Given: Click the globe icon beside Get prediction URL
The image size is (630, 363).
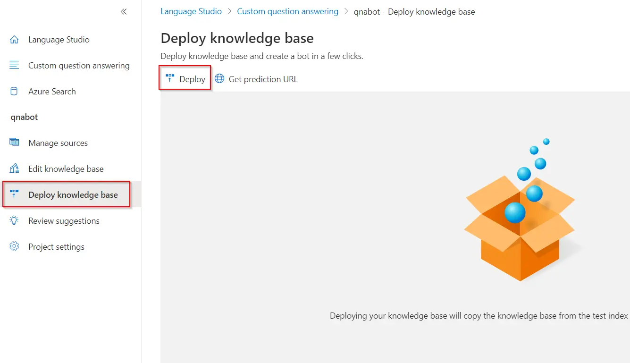Looking at the screenshot, I should coord(219,79).
